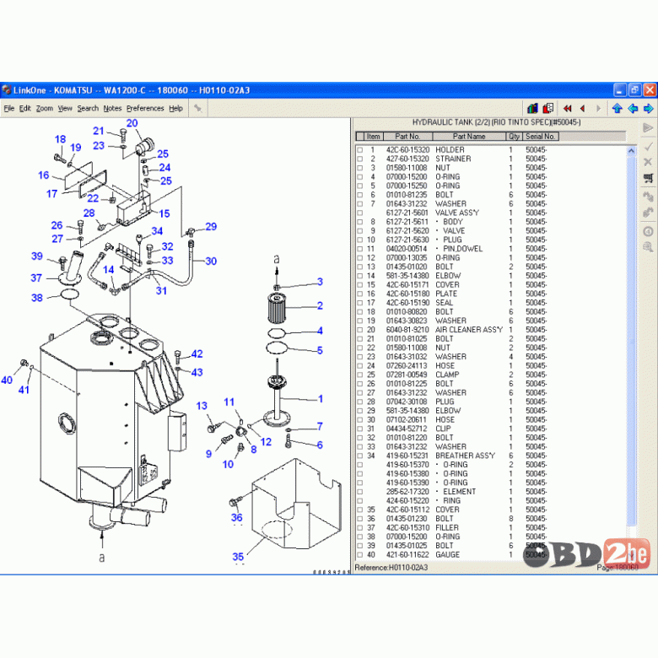
Task: Click callout 2 for the strainer
Action: click(x=320, y=305)
